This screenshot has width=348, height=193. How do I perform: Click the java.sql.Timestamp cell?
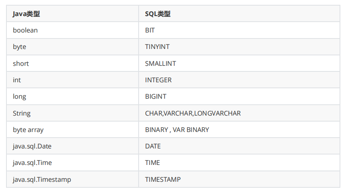(x=42, y=179)
